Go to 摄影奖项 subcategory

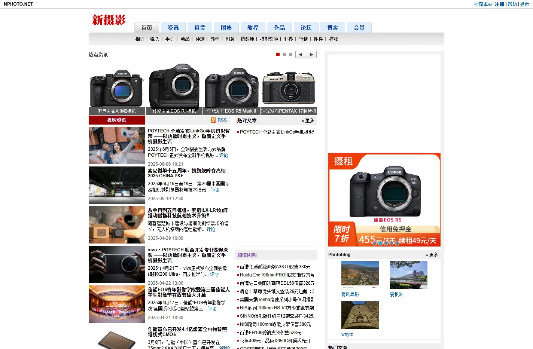tap(269, 39)
